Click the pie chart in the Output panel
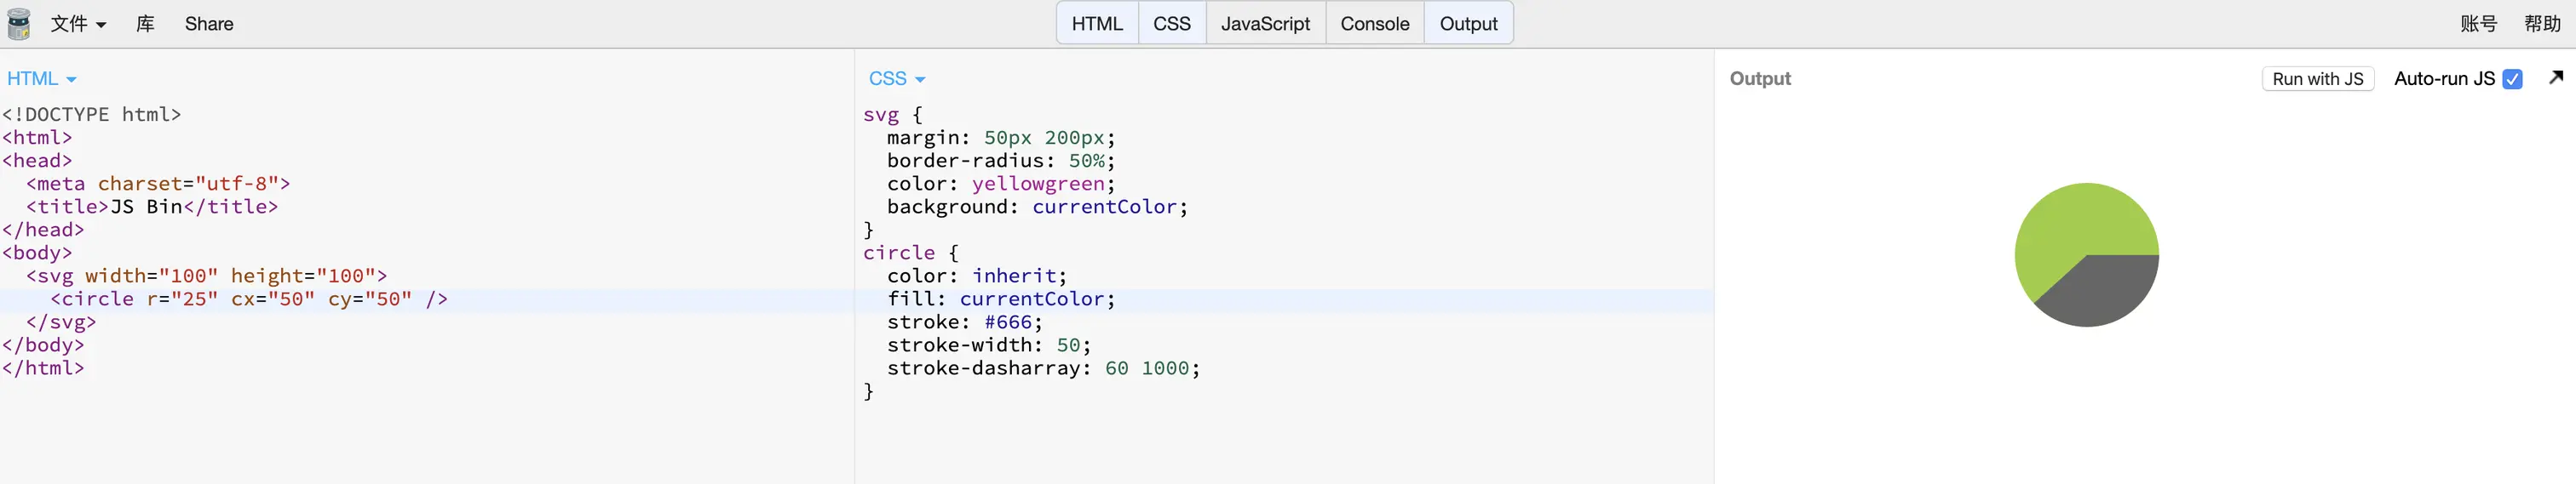This screenshot has height=484, width=2576. coord(2086,254)
